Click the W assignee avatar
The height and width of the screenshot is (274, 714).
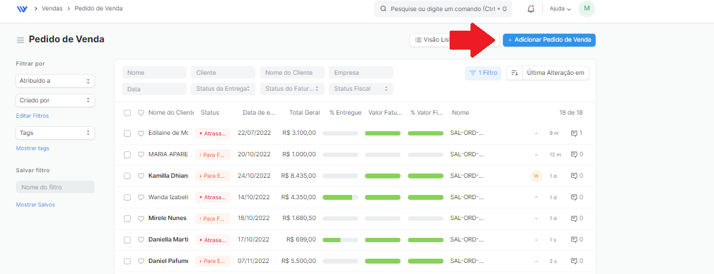coord(536,176)
